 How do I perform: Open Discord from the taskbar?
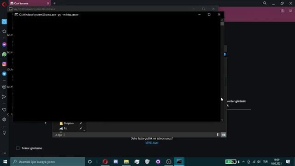click(x=116, y=162)
